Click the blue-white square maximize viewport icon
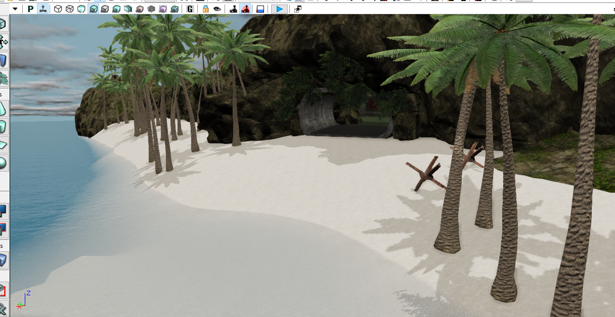 (x=260, y=9)
